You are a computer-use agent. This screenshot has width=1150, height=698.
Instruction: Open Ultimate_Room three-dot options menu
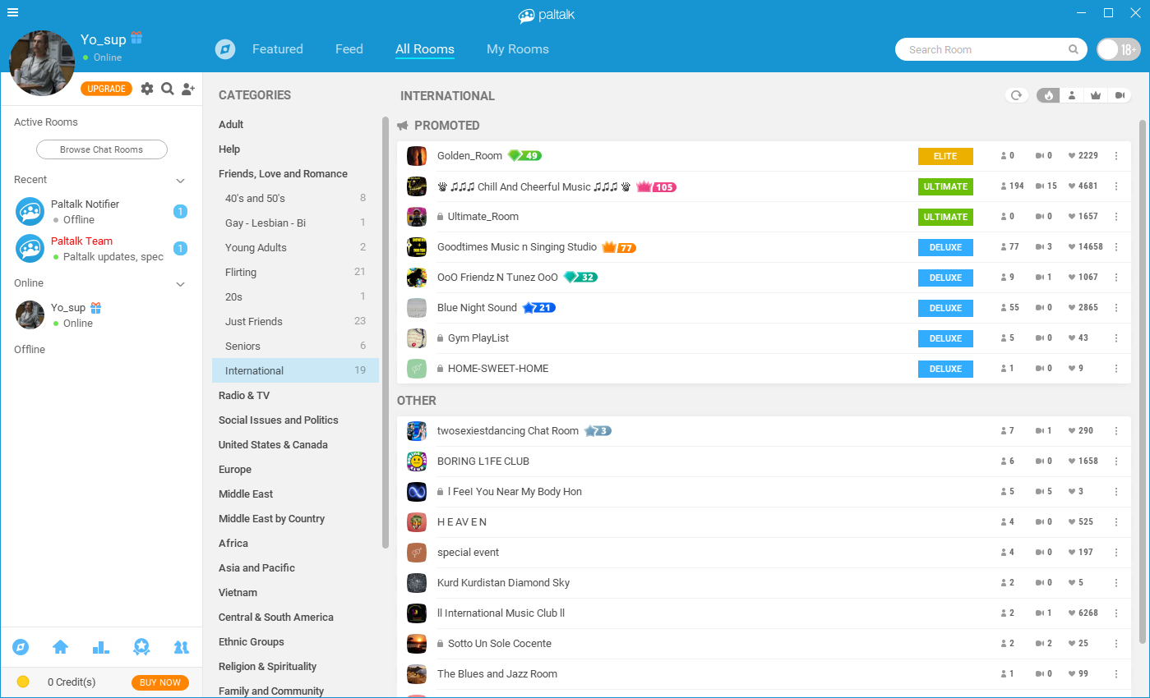tap(1116, 217)
